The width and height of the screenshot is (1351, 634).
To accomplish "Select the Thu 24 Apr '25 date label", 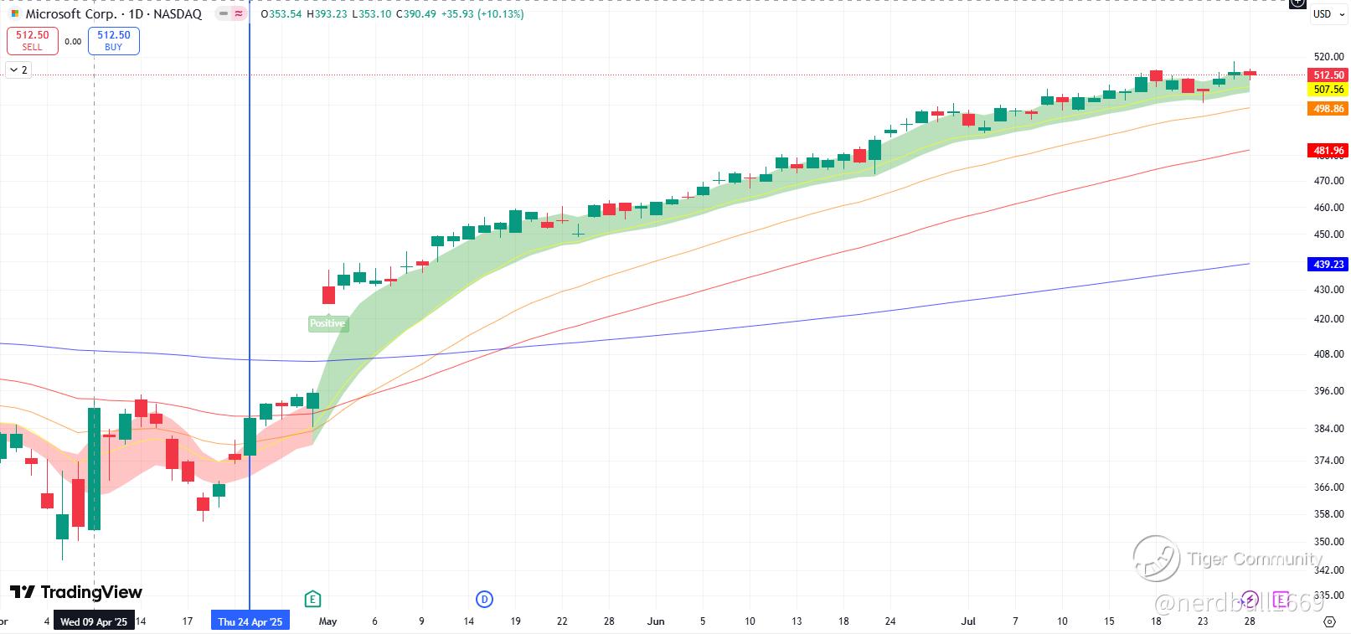I will 250,621.
